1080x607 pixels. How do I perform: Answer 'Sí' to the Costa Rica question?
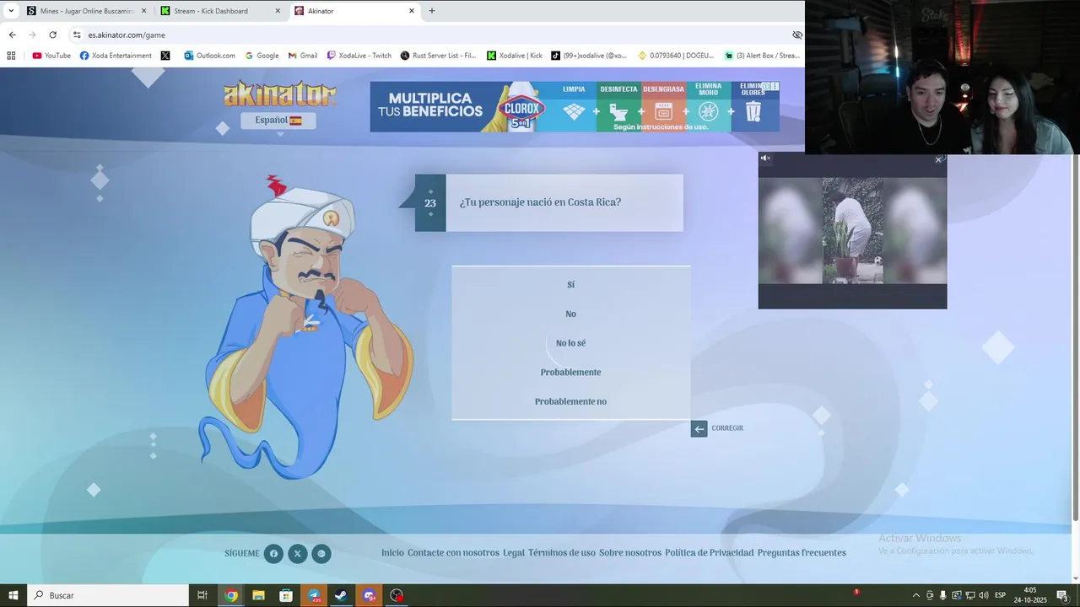[x=570, y=285]
